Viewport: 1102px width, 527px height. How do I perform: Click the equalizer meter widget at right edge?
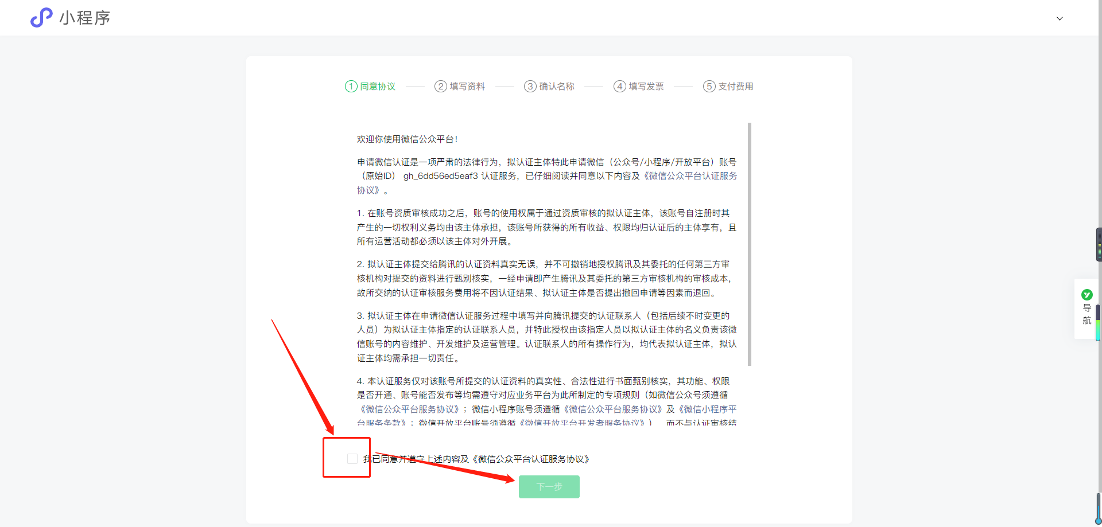pos(1099,245)
